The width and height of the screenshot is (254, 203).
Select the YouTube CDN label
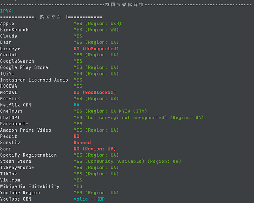16,199
